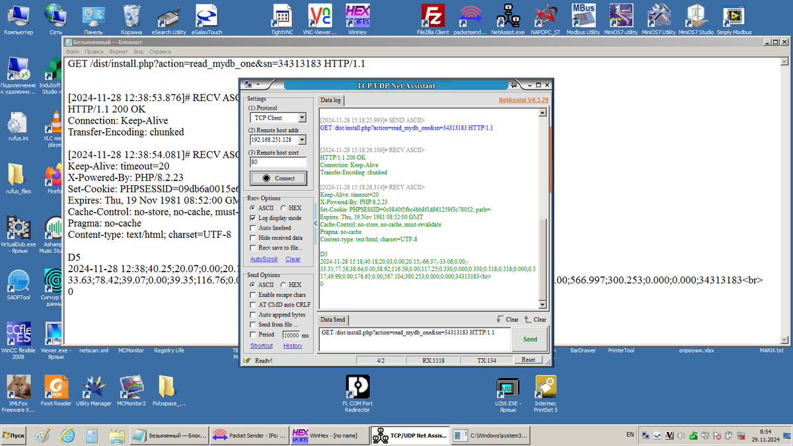Viewport: 793px width, 446px height.
Task: Open the Remote host addr dropdown
Action: tap(302, 139)
